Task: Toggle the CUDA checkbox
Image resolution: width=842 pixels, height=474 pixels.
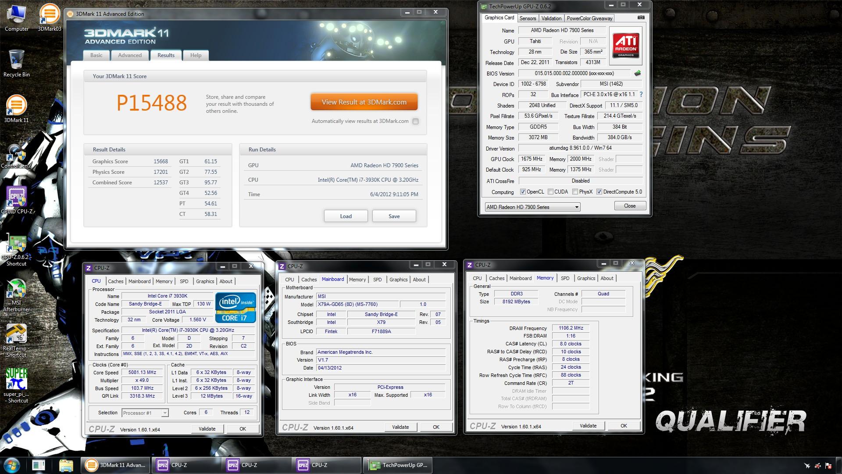Action: point(550,192)
